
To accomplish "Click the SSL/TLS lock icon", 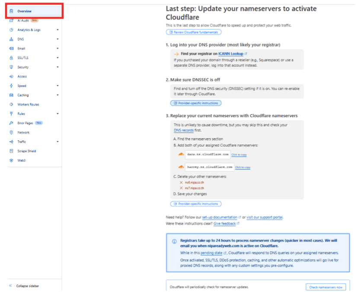I will pos(11,58).
